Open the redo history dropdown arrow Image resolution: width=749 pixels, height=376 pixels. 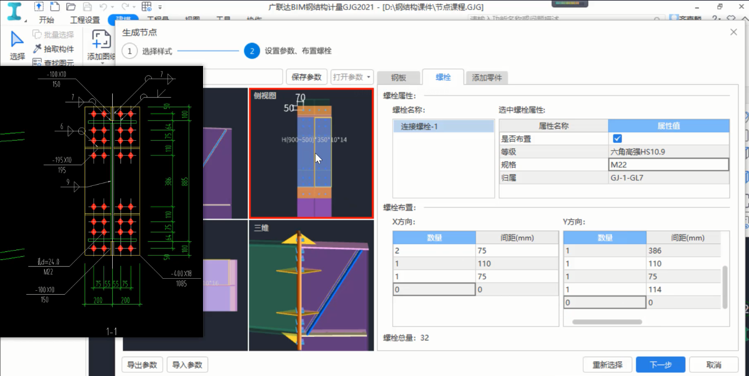tap(134, 7)
